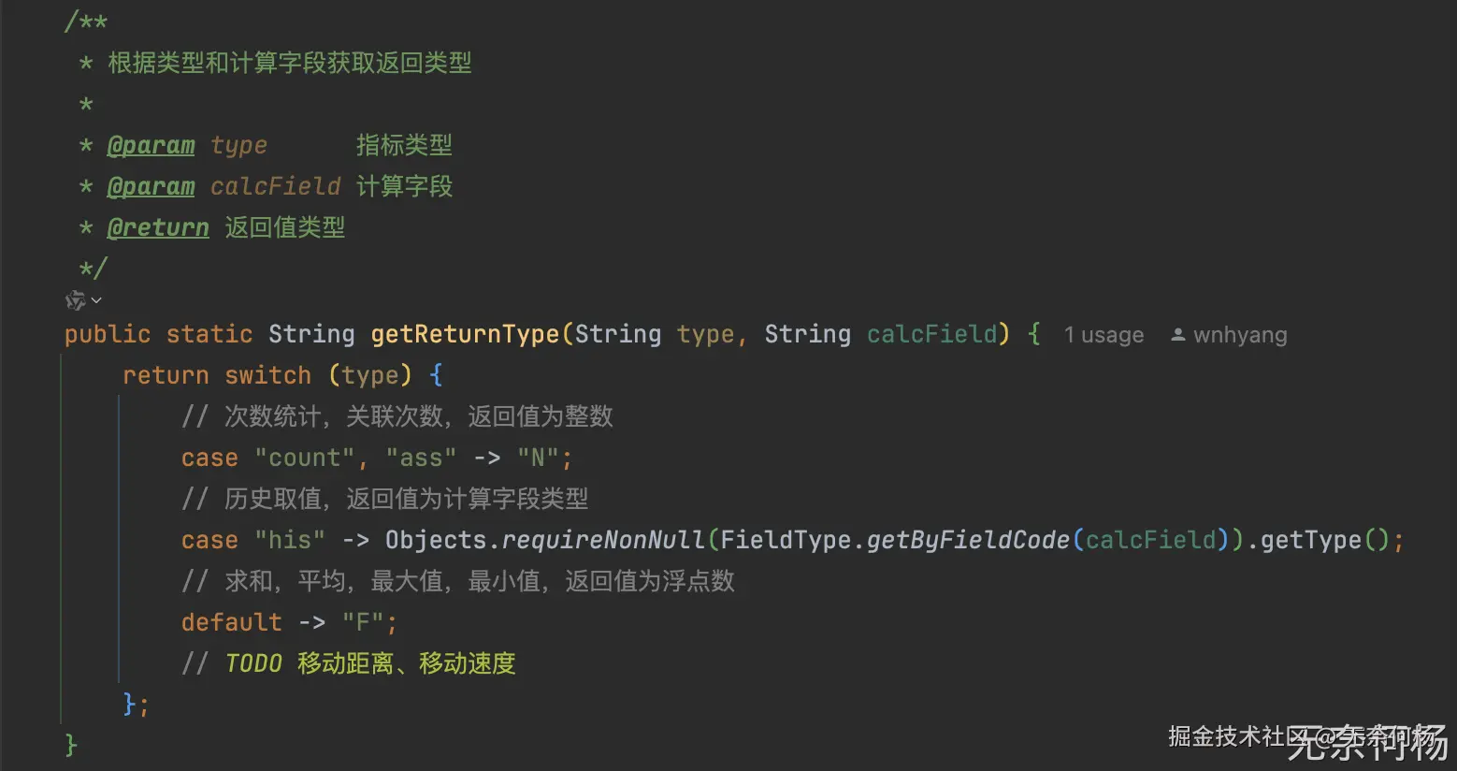The height and width of the screenshot is (771, 1457).
Task: Click the getByFieldCode method call
Action: click(x=968, y=540)
